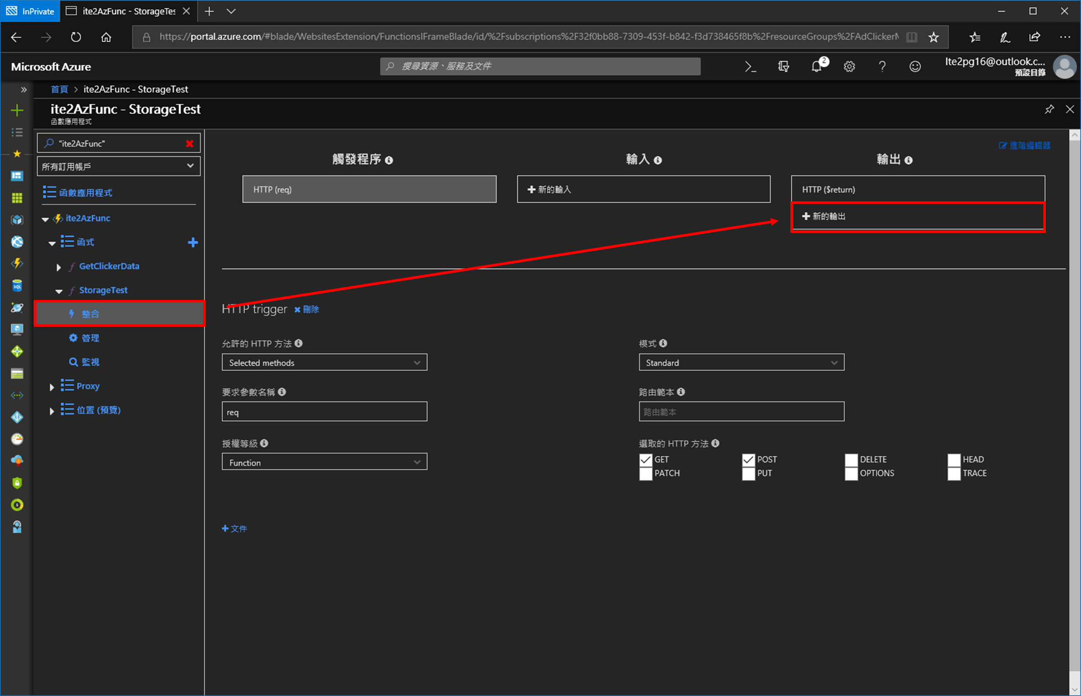Click green plus create resource icon
This screenshot has width=1081, height=696.
click(x=17, y=110)
